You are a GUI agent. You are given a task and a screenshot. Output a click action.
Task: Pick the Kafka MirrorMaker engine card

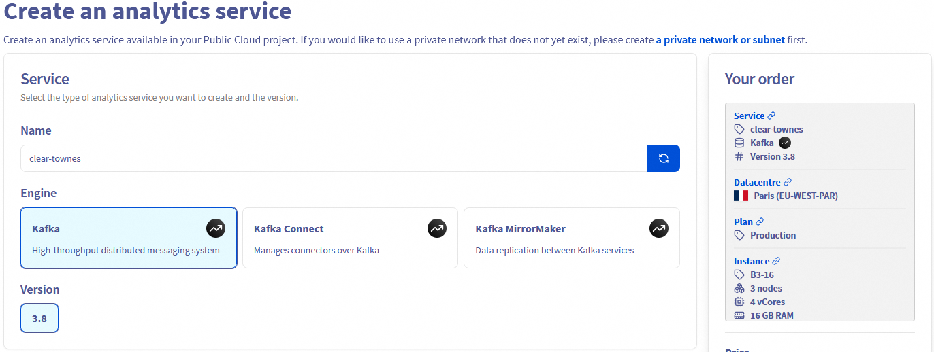point(571,238)
